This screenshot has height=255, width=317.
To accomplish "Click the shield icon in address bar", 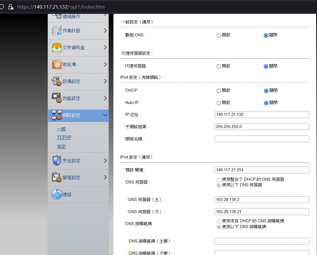I will 2,7.
